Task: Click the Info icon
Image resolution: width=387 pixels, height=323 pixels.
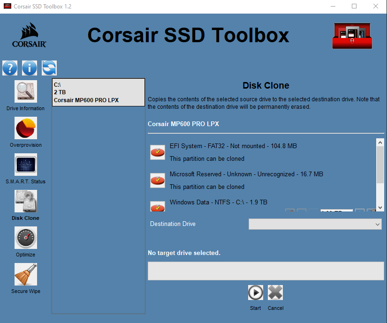Action: 30,68
